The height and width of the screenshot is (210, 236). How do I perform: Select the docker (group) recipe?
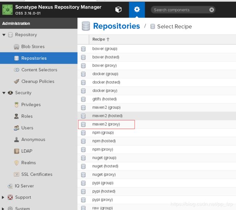[157, 74]
